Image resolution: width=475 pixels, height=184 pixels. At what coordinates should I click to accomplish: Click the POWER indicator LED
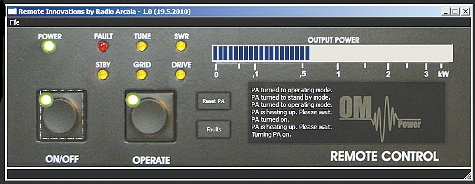click(x=49, y=46)
